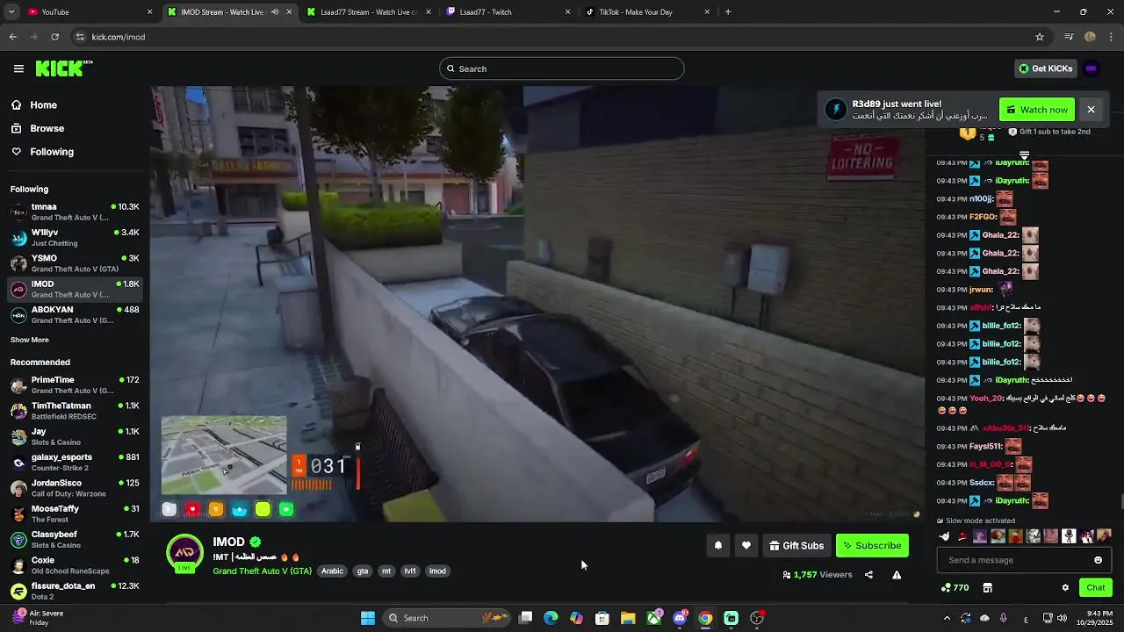Open a new browser tab
This screenshot has height=632, width=1124.
click(x=728, y=12)
